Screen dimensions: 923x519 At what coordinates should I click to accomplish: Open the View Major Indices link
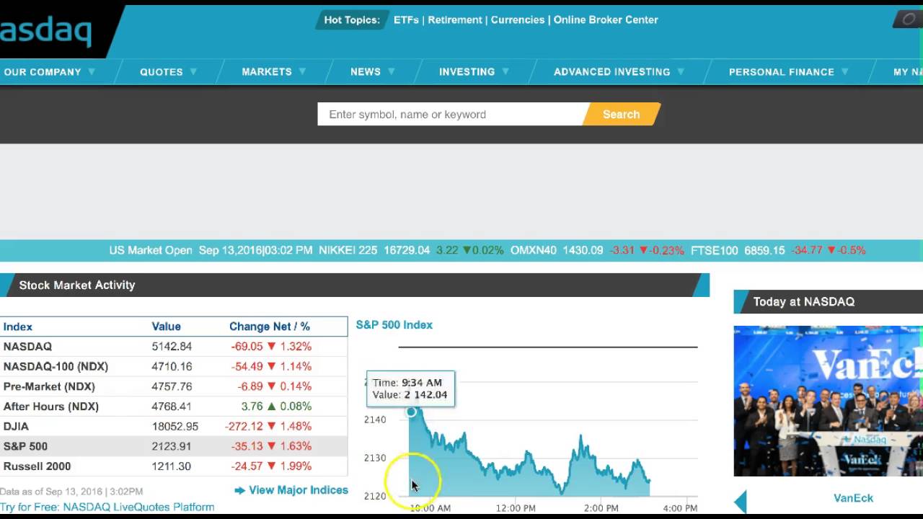click(299, 490)
